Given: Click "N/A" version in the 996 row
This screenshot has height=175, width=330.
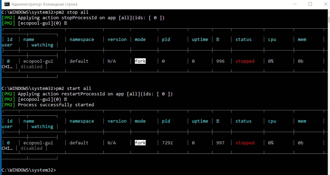Looking at the screenshot, I should [112, 61].
